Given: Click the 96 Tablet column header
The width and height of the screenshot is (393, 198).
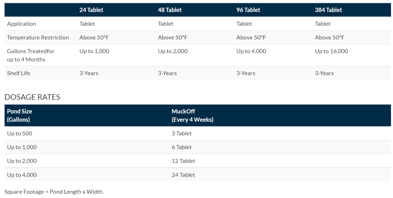Looking at the screenshot, I should click(x=248, y=10).
